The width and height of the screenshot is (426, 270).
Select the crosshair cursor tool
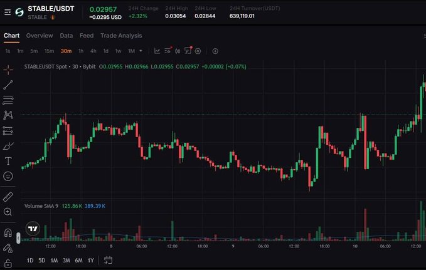point(8,70)
